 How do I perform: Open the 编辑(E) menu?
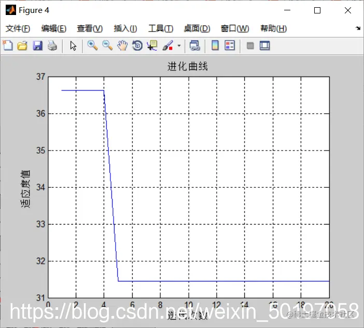coord(54,28)
